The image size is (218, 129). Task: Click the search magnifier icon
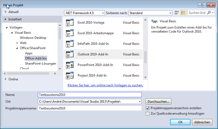pyautogui.click(x=209, y=13)
